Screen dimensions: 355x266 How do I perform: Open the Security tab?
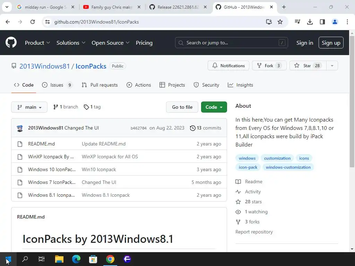(x=206, y=85)
